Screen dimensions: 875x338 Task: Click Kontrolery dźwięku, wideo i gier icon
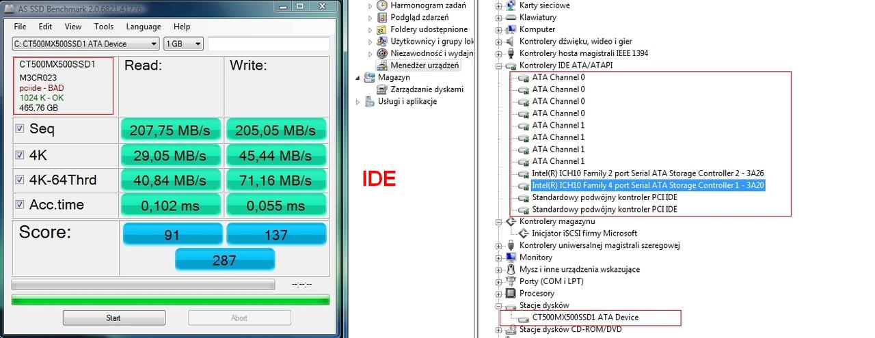[511, 41]
